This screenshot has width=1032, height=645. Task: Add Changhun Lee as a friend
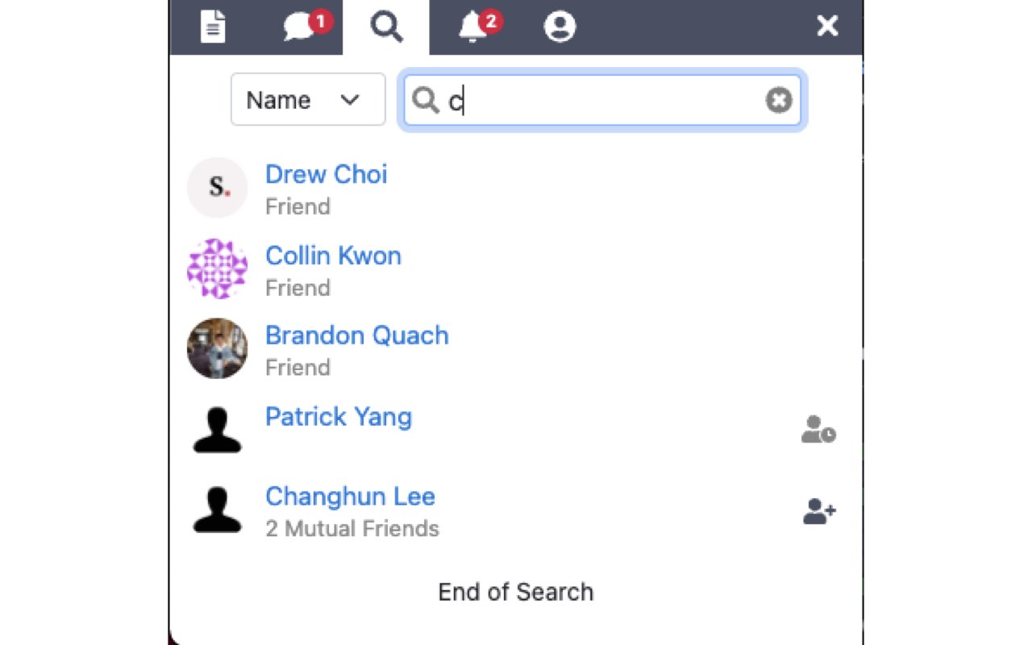tap(819, 511)
